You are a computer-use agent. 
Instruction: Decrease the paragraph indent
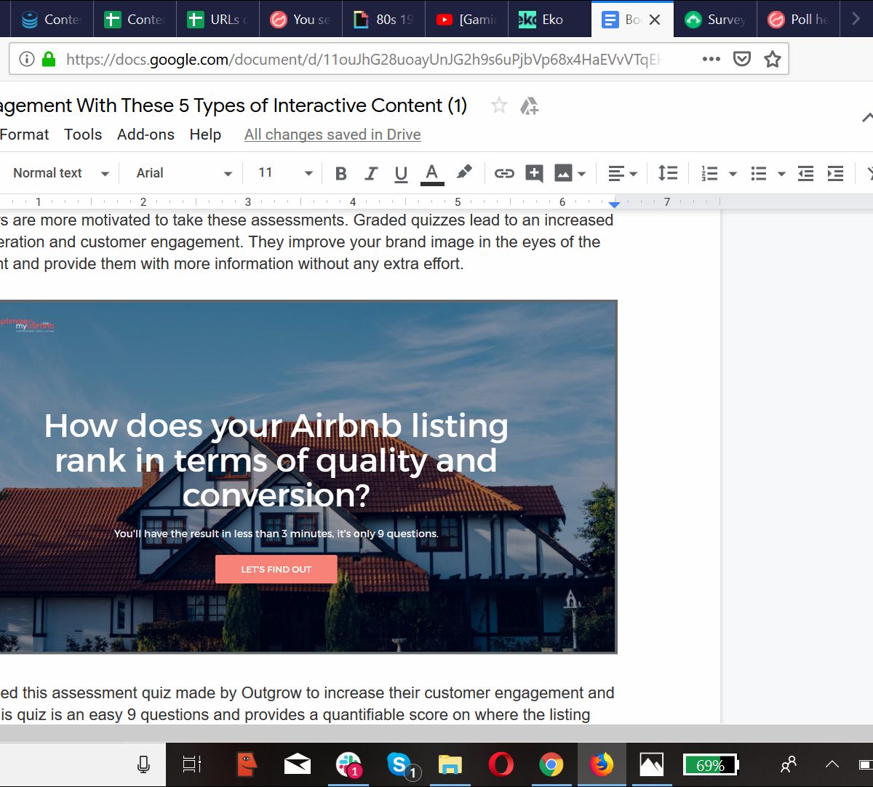805,173
